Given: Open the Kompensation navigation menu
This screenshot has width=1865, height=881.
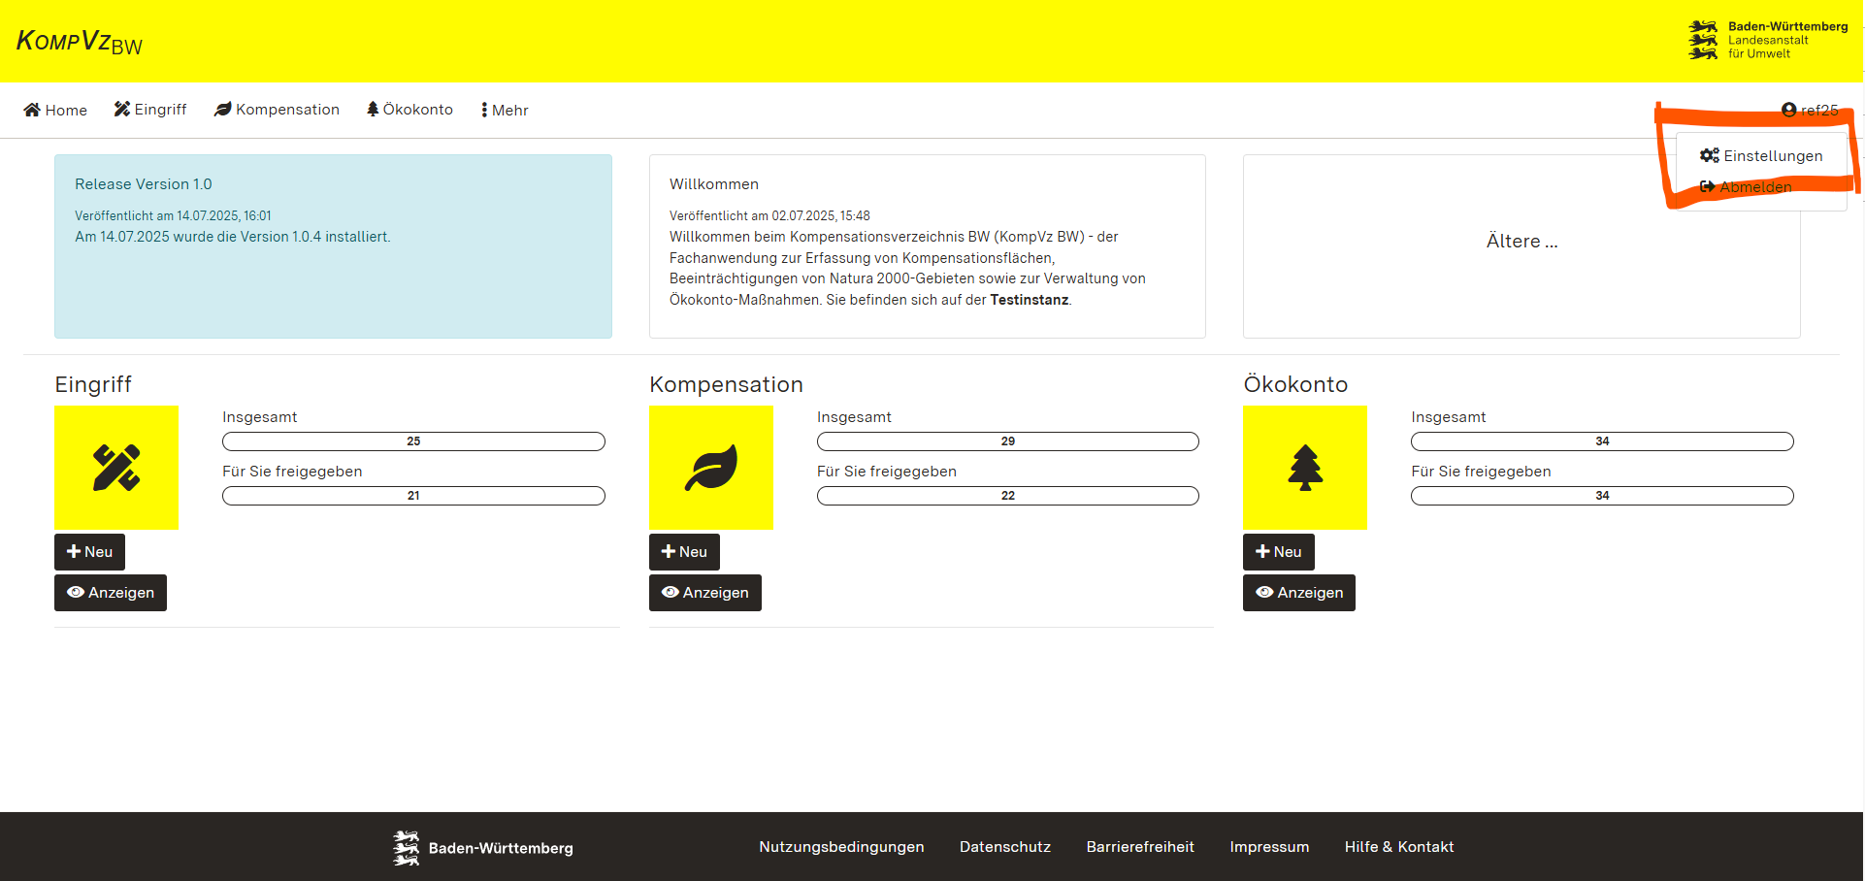Looking at the screenshot, I should (278, 110).
